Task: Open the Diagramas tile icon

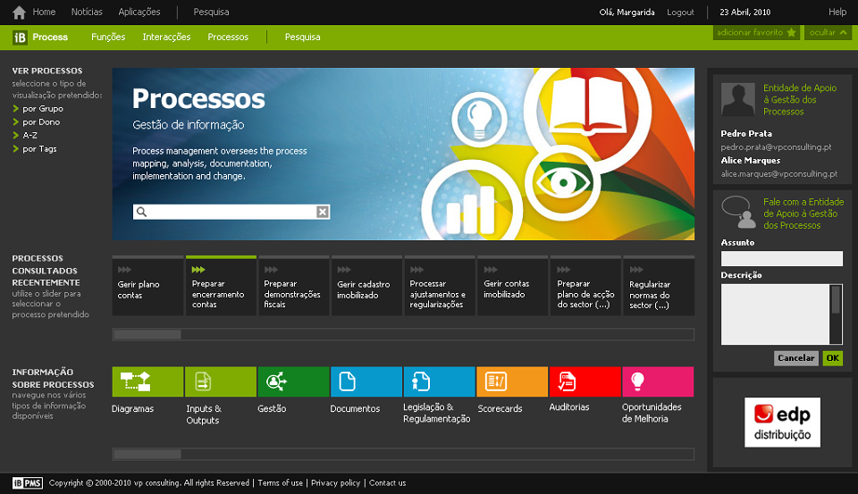Action: click(x=147, y=381)
